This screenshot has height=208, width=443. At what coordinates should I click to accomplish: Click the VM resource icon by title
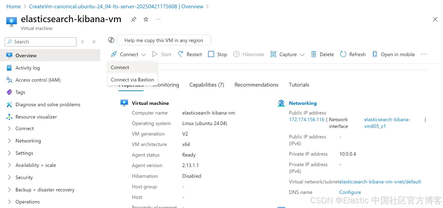coord(11,22)
